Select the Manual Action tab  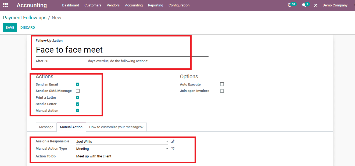click(x=71, y=127)
